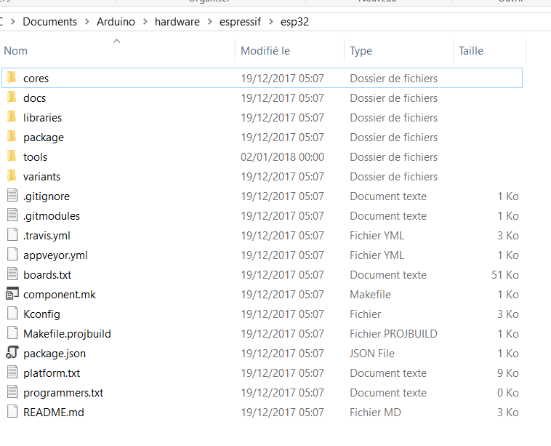Select the variants folder name

pos(41,176)
